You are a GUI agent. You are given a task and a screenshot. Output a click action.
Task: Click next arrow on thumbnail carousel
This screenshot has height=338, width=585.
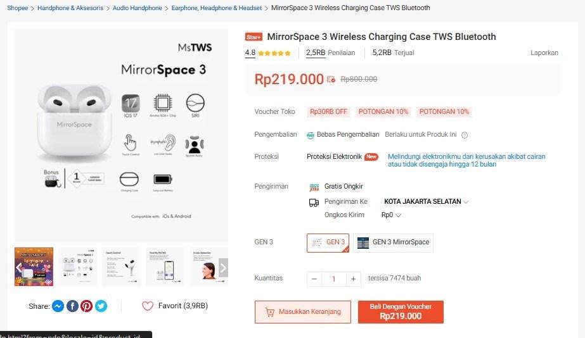point(222,267)
